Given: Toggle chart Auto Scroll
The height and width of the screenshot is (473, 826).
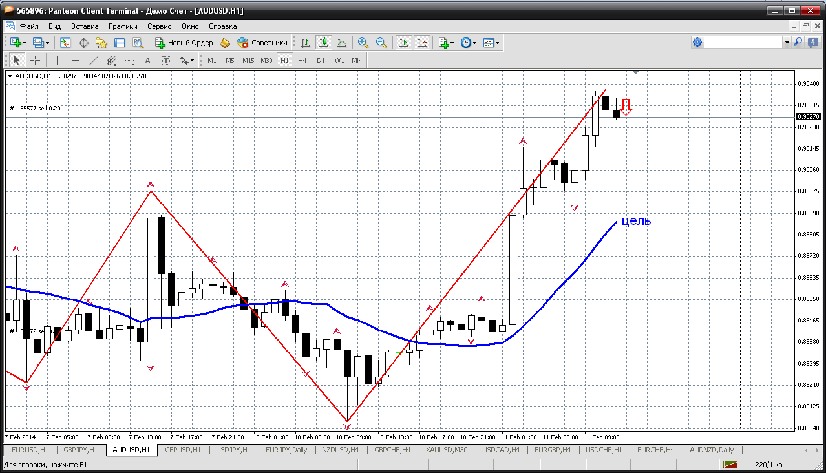Looking at the screenshot, I should [404, 43].
